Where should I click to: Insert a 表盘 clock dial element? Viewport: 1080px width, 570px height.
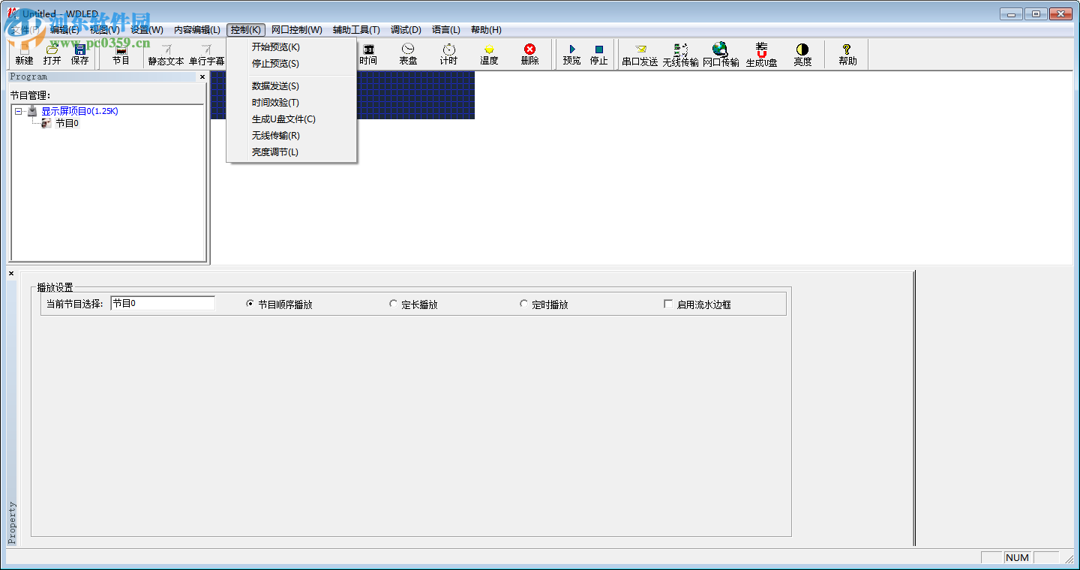[408, 55]
